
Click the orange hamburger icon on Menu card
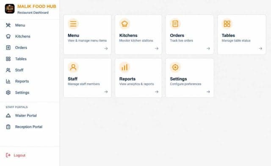point(73,24)
